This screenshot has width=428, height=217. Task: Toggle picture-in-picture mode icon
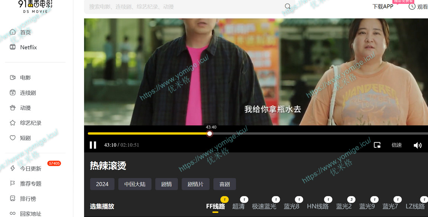[377, 145]
